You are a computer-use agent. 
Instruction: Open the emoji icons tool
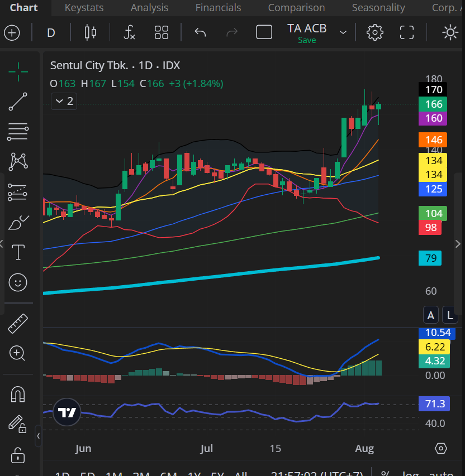coord(18,282)
